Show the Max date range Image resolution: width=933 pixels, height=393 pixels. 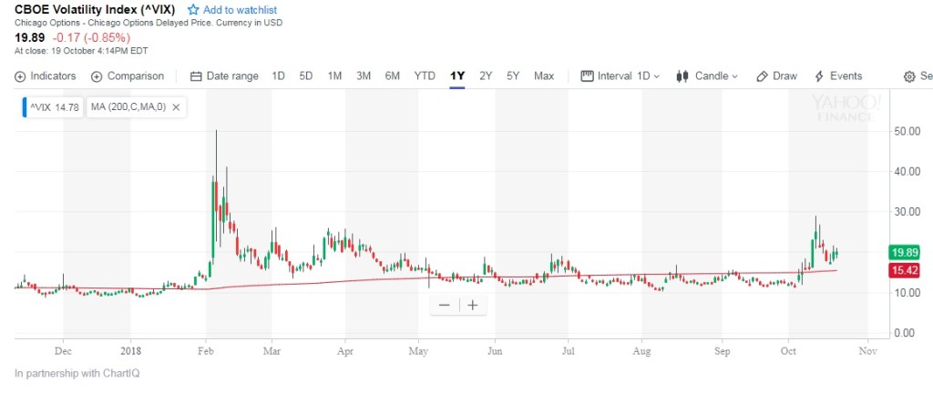[544, 76]
